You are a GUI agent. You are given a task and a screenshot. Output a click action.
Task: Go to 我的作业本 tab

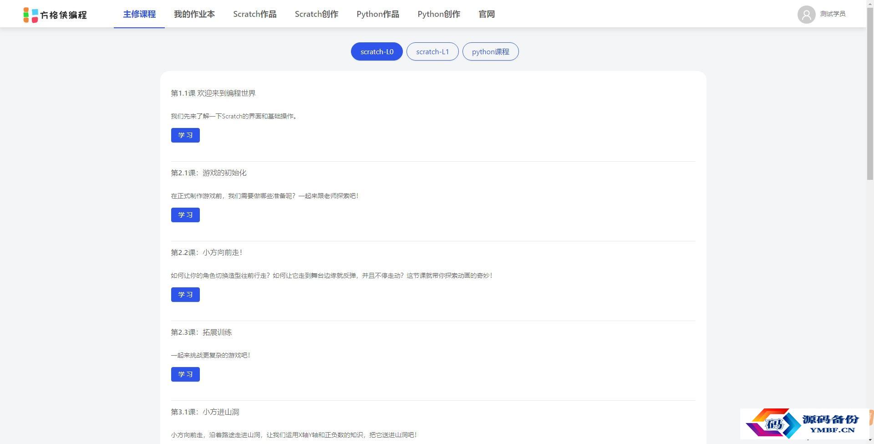pos(194,14)
